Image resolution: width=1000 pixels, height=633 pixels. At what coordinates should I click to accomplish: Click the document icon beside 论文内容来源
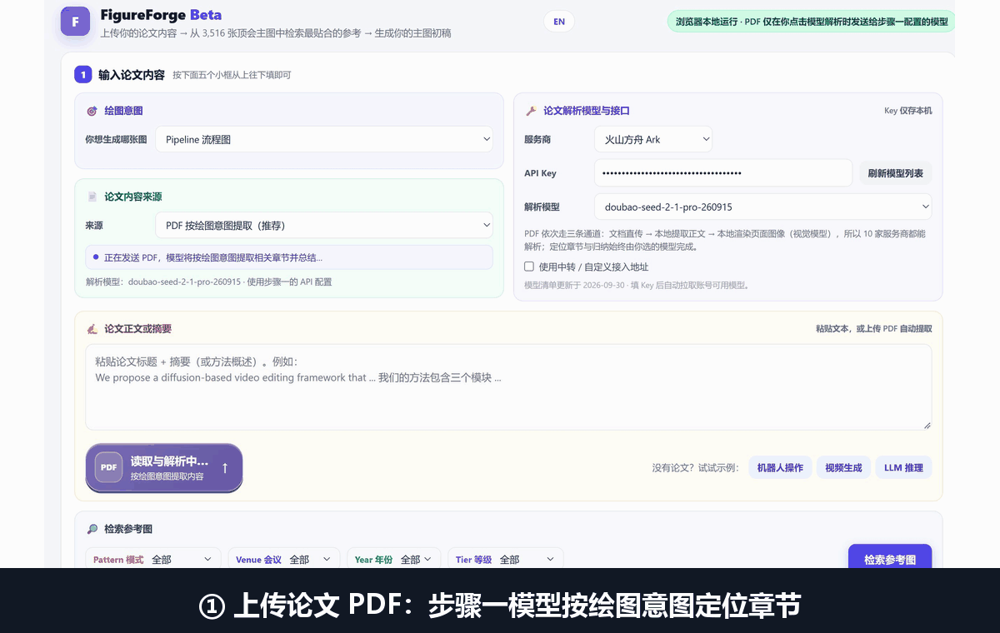(92, 197)
